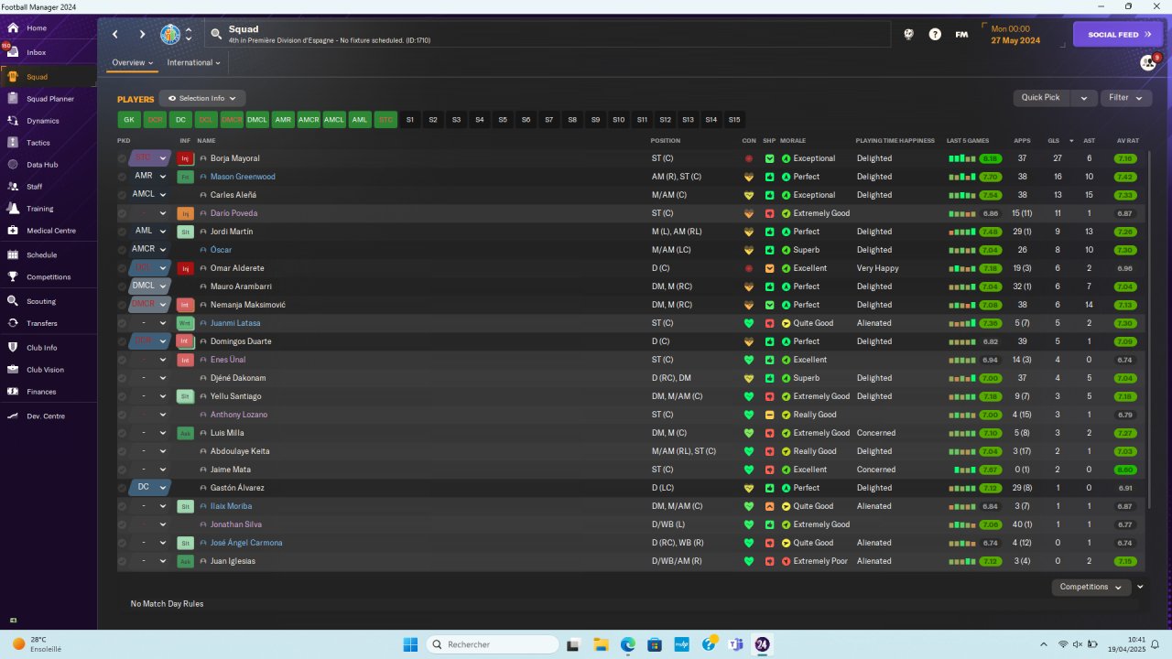
Task: Click the search magnifier icon
Action: (x=216, y=35)
